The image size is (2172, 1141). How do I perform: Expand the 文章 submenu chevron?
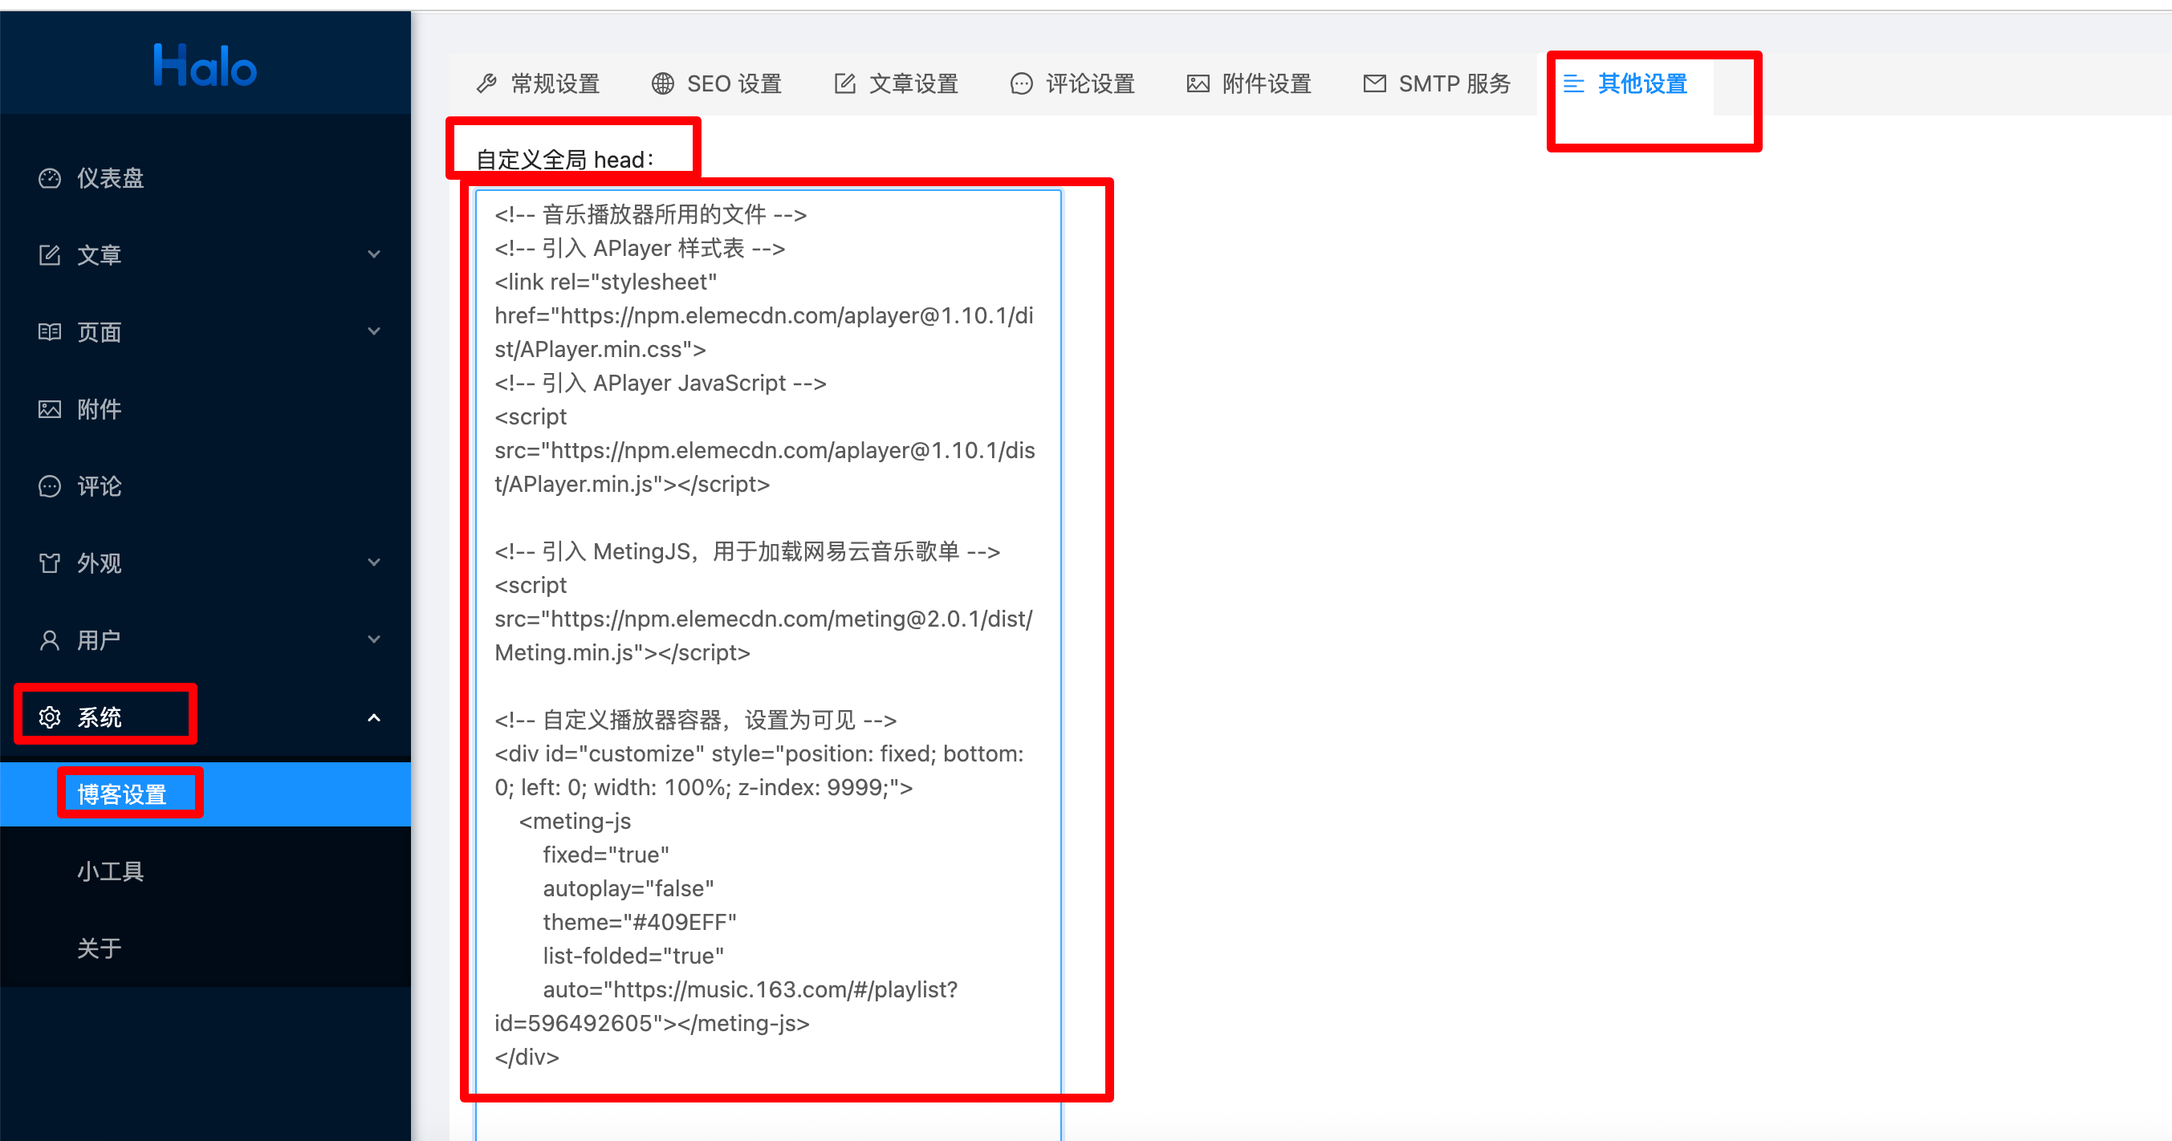(x=373, y=254)
